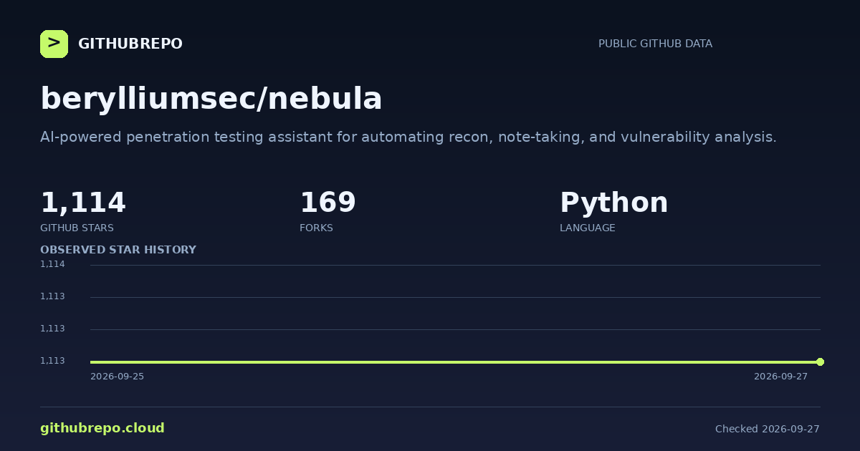The image size is (860, 451).
Task: Select the repository description text
Action: click(408, 137)
